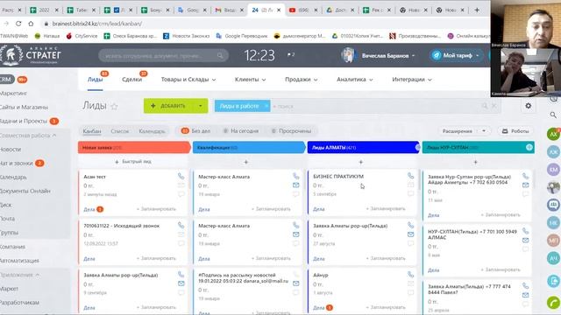Expand the Клиенты menu
Viewport: 561px width, 315px height.
click(x=250, y=80)
